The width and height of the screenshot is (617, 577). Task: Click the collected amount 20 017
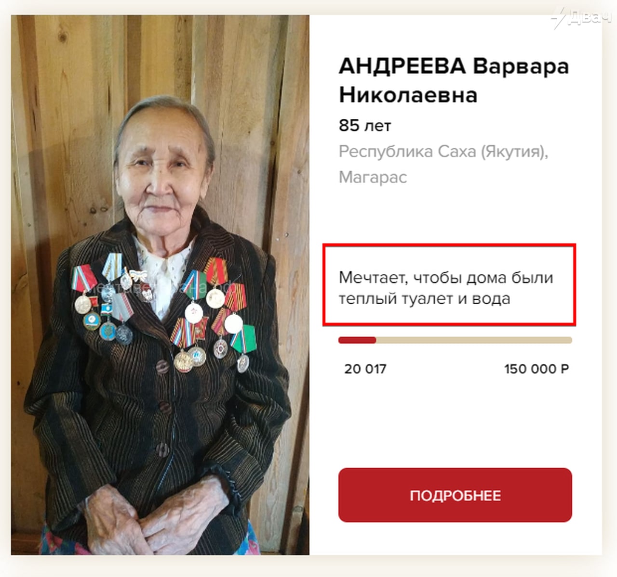pos(365,369)
